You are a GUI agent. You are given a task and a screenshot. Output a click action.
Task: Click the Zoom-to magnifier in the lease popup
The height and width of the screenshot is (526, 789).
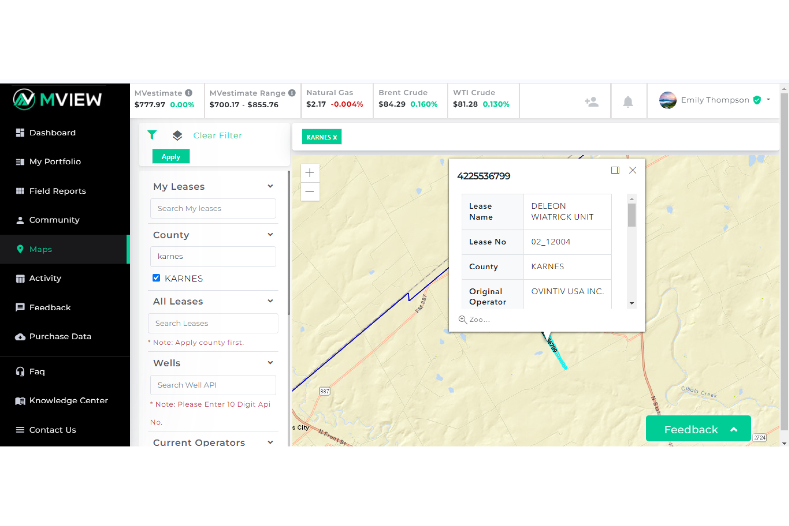(462, 319)
